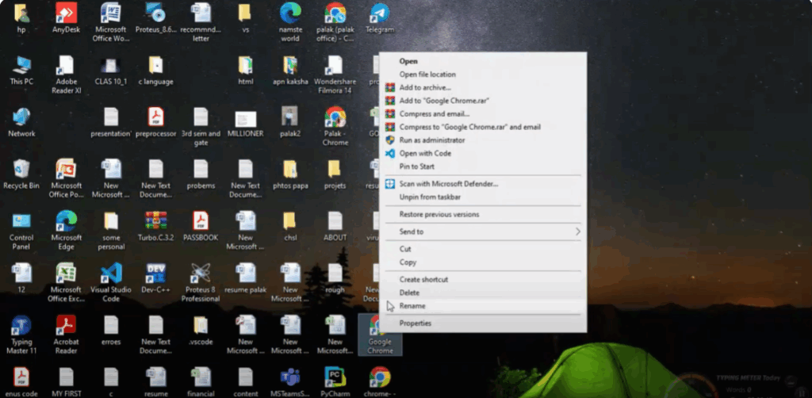Select the Turbo.C.3.2 archive icon

pyautogui.click(x=156, y=227)
